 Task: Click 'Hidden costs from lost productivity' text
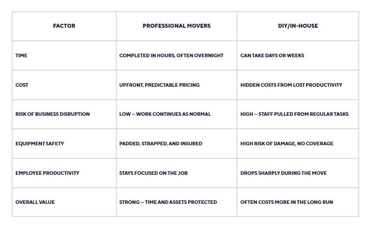point(292,85)
